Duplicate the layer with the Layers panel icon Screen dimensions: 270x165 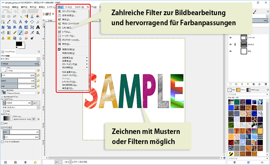coord(254,84)
